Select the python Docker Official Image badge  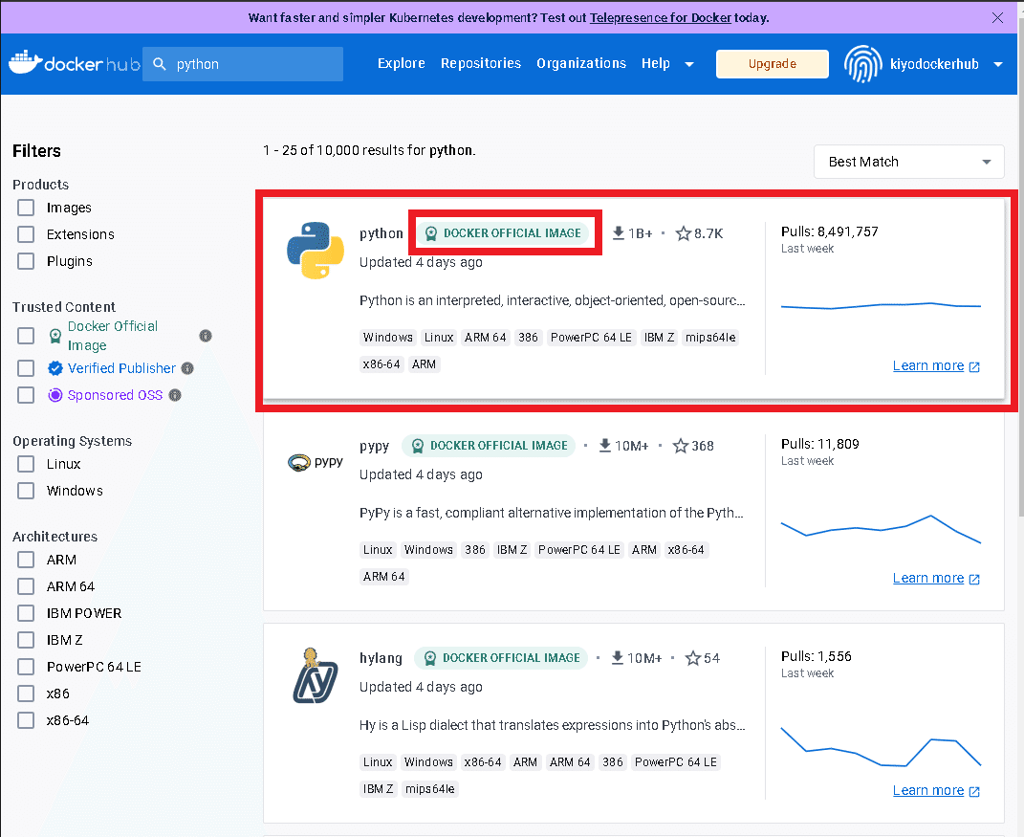coord(504,233)
